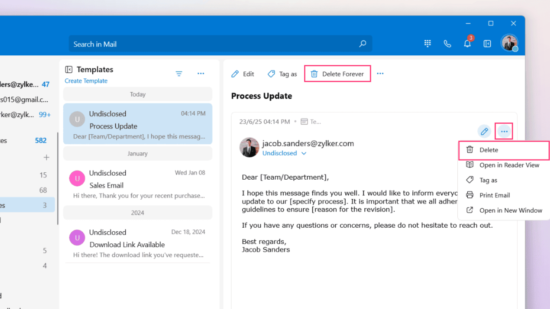Viewport: 550px width, 309px height.
Task: Click the search magnifier icon
Action: 363,44
